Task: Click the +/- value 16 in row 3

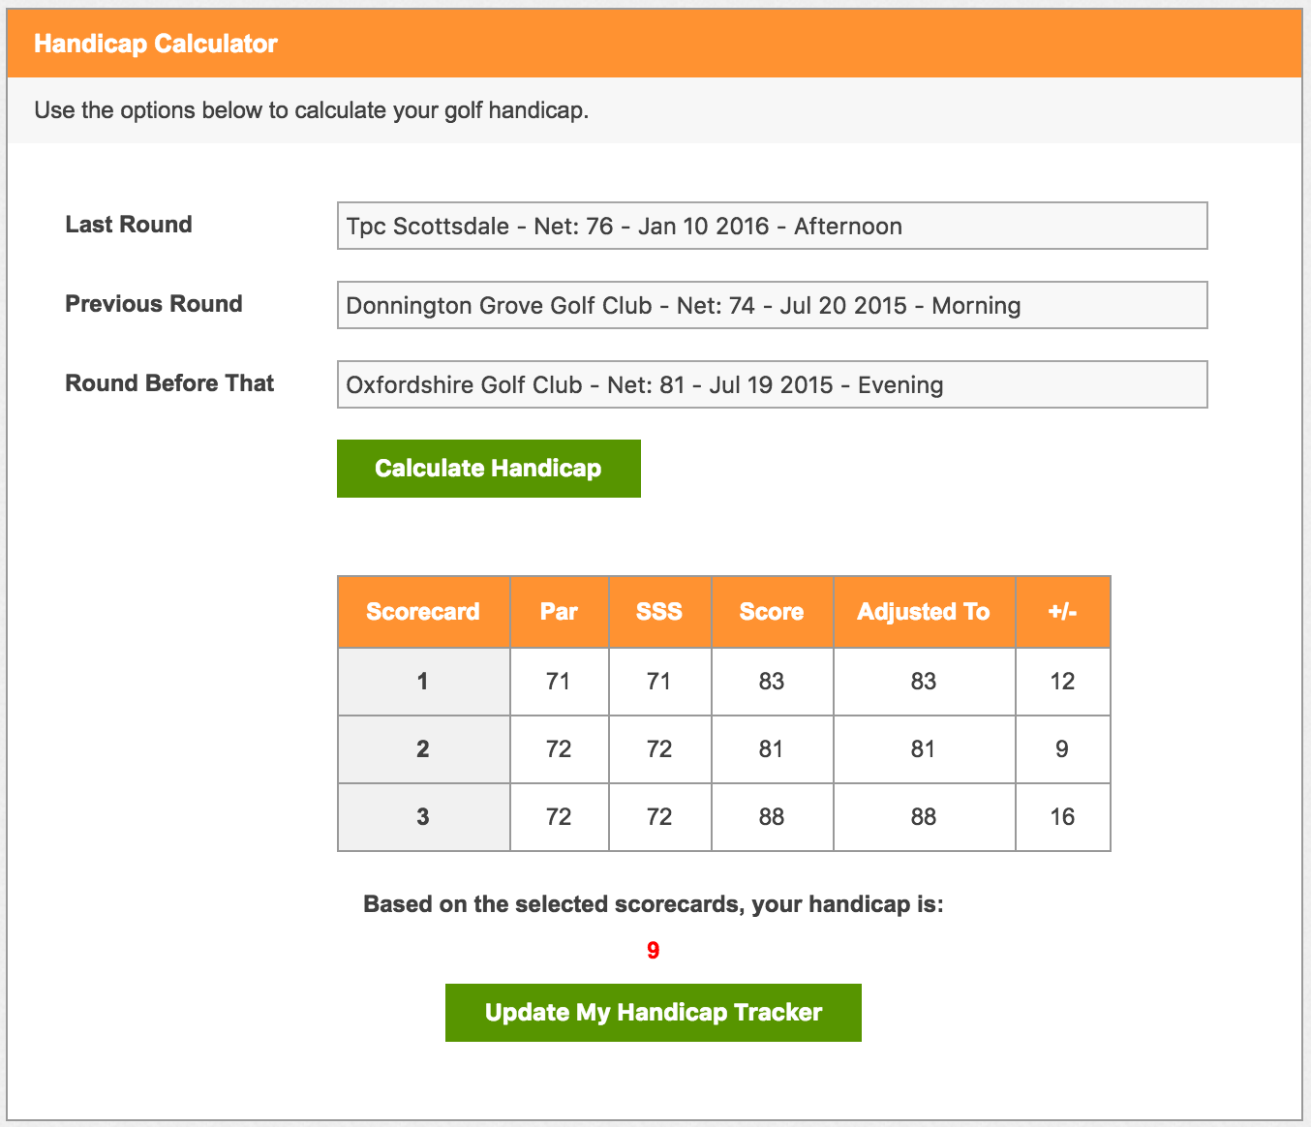Action: click(1062, 817)
